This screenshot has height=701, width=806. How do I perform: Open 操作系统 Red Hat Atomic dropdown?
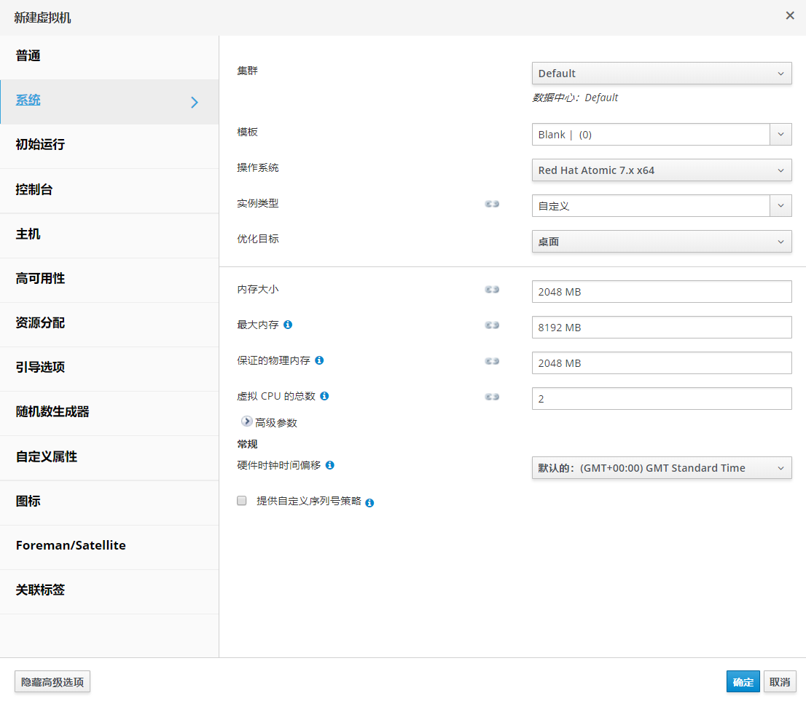[662, 170]
